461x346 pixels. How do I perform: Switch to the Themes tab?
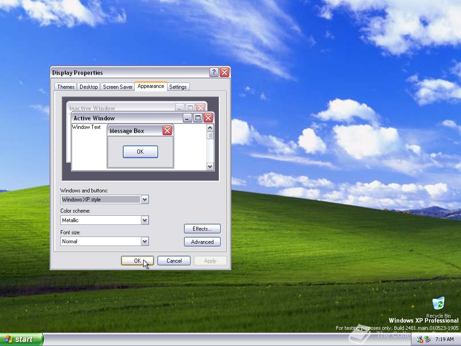click(x=66, y=87)
